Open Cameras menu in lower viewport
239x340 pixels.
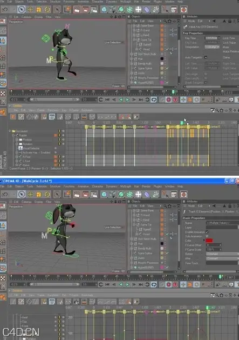click(x=26, y=202)
